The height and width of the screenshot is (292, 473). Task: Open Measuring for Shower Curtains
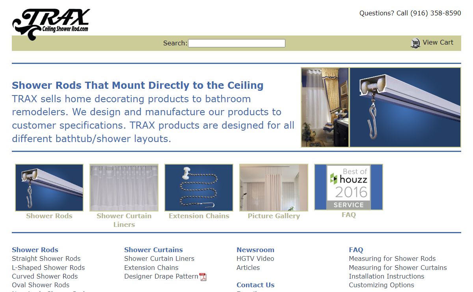[398, 268]
